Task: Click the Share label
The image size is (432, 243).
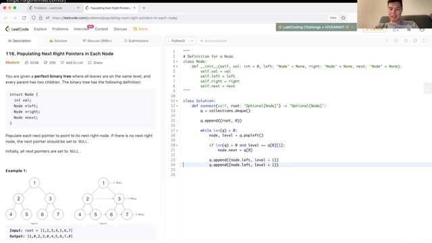Action: [x=98, y=63]
